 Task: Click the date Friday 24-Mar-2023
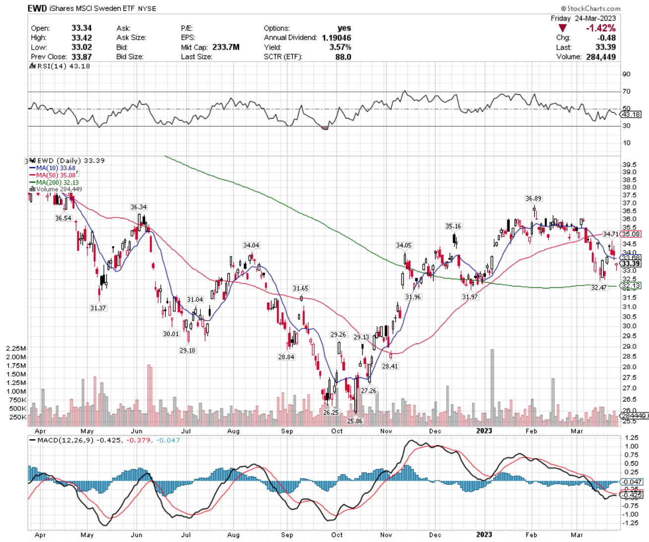[583, 18]
